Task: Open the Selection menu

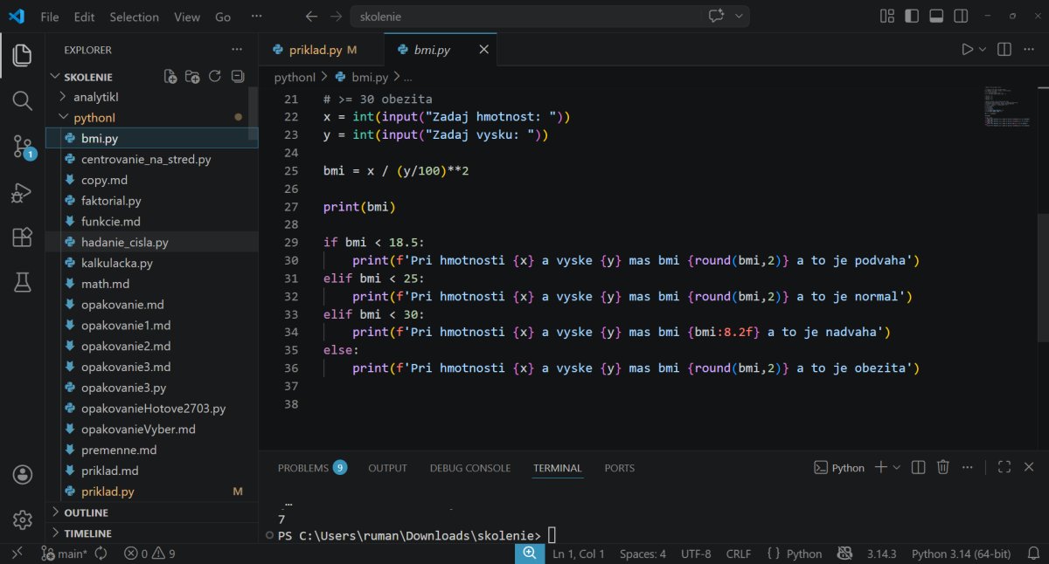Action: 134,17
